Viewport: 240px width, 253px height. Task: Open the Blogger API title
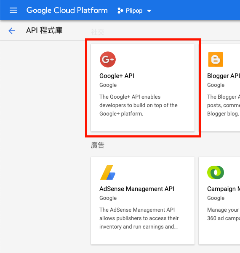pyautogui.click(x=224, y=76)
